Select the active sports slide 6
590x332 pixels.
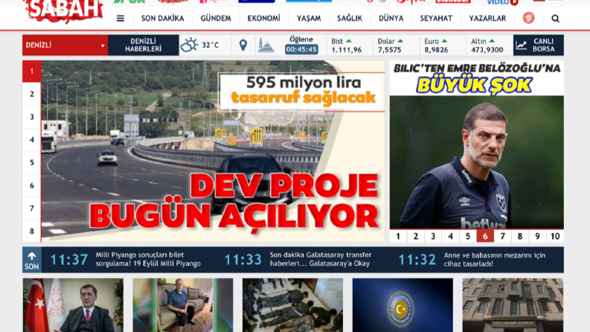(485, 236)
